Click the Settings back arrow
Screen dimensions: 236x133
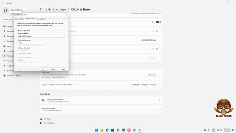[3, 3]
